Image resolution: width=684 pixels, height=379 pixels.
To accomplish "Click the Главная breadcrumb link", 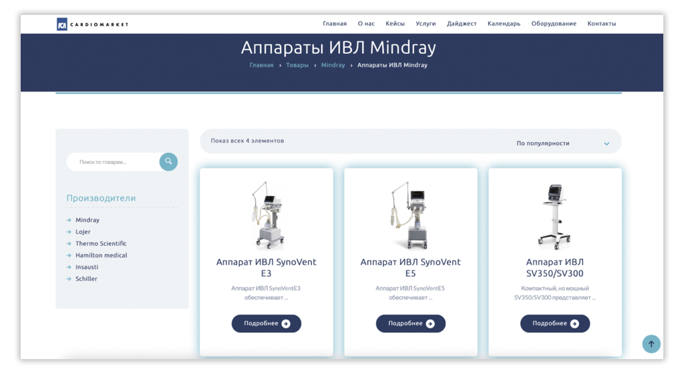I will point(261,65).
